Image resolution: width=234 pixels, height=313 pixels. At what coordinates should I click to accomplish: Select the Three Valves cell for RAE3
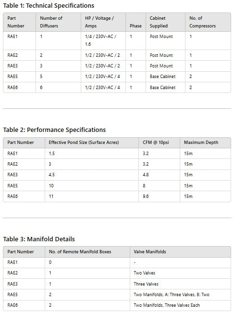coord(146,284)
